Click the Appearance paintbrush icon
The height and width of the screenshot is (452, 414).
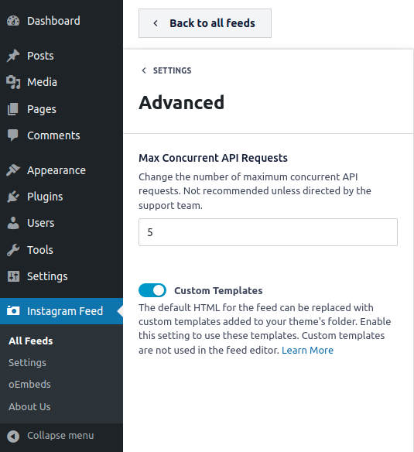13,170
